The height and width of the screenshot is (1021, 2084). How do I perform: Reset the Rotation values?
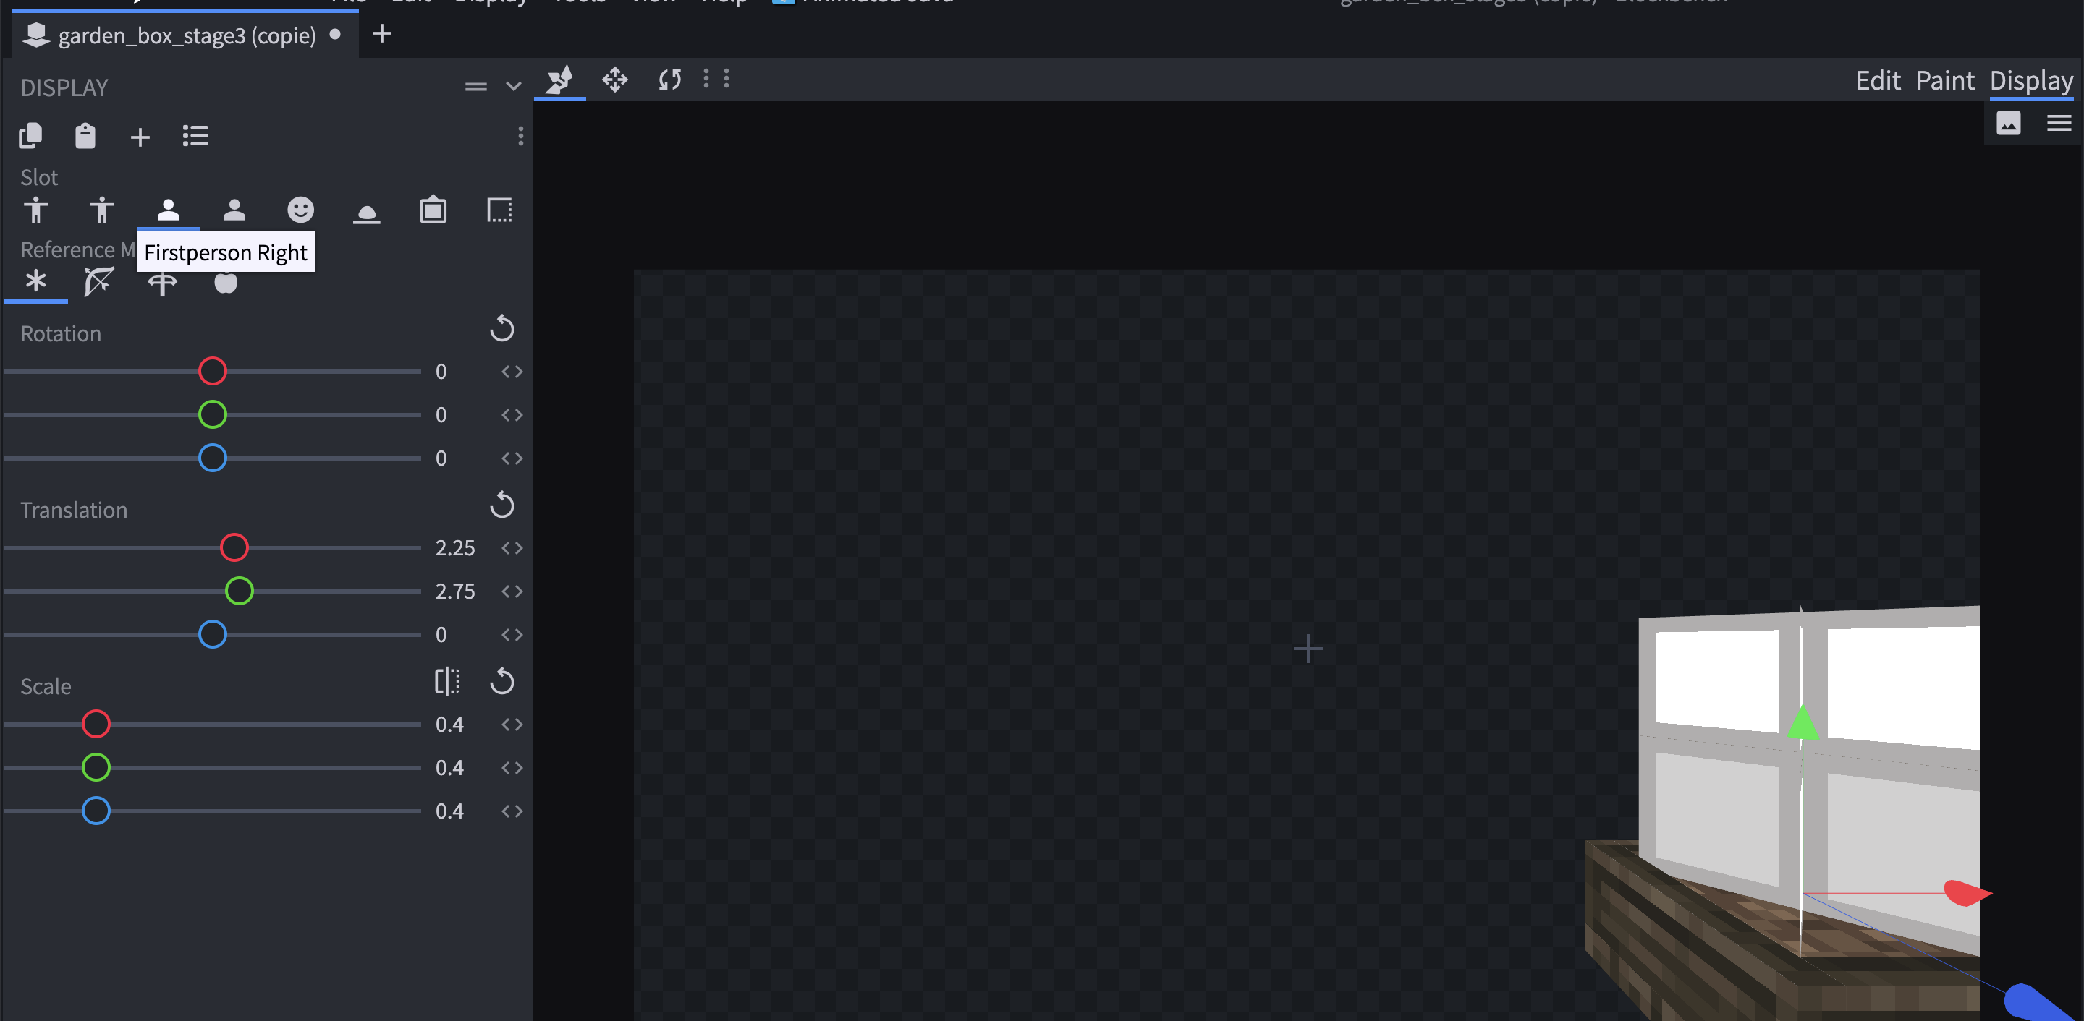503,329
